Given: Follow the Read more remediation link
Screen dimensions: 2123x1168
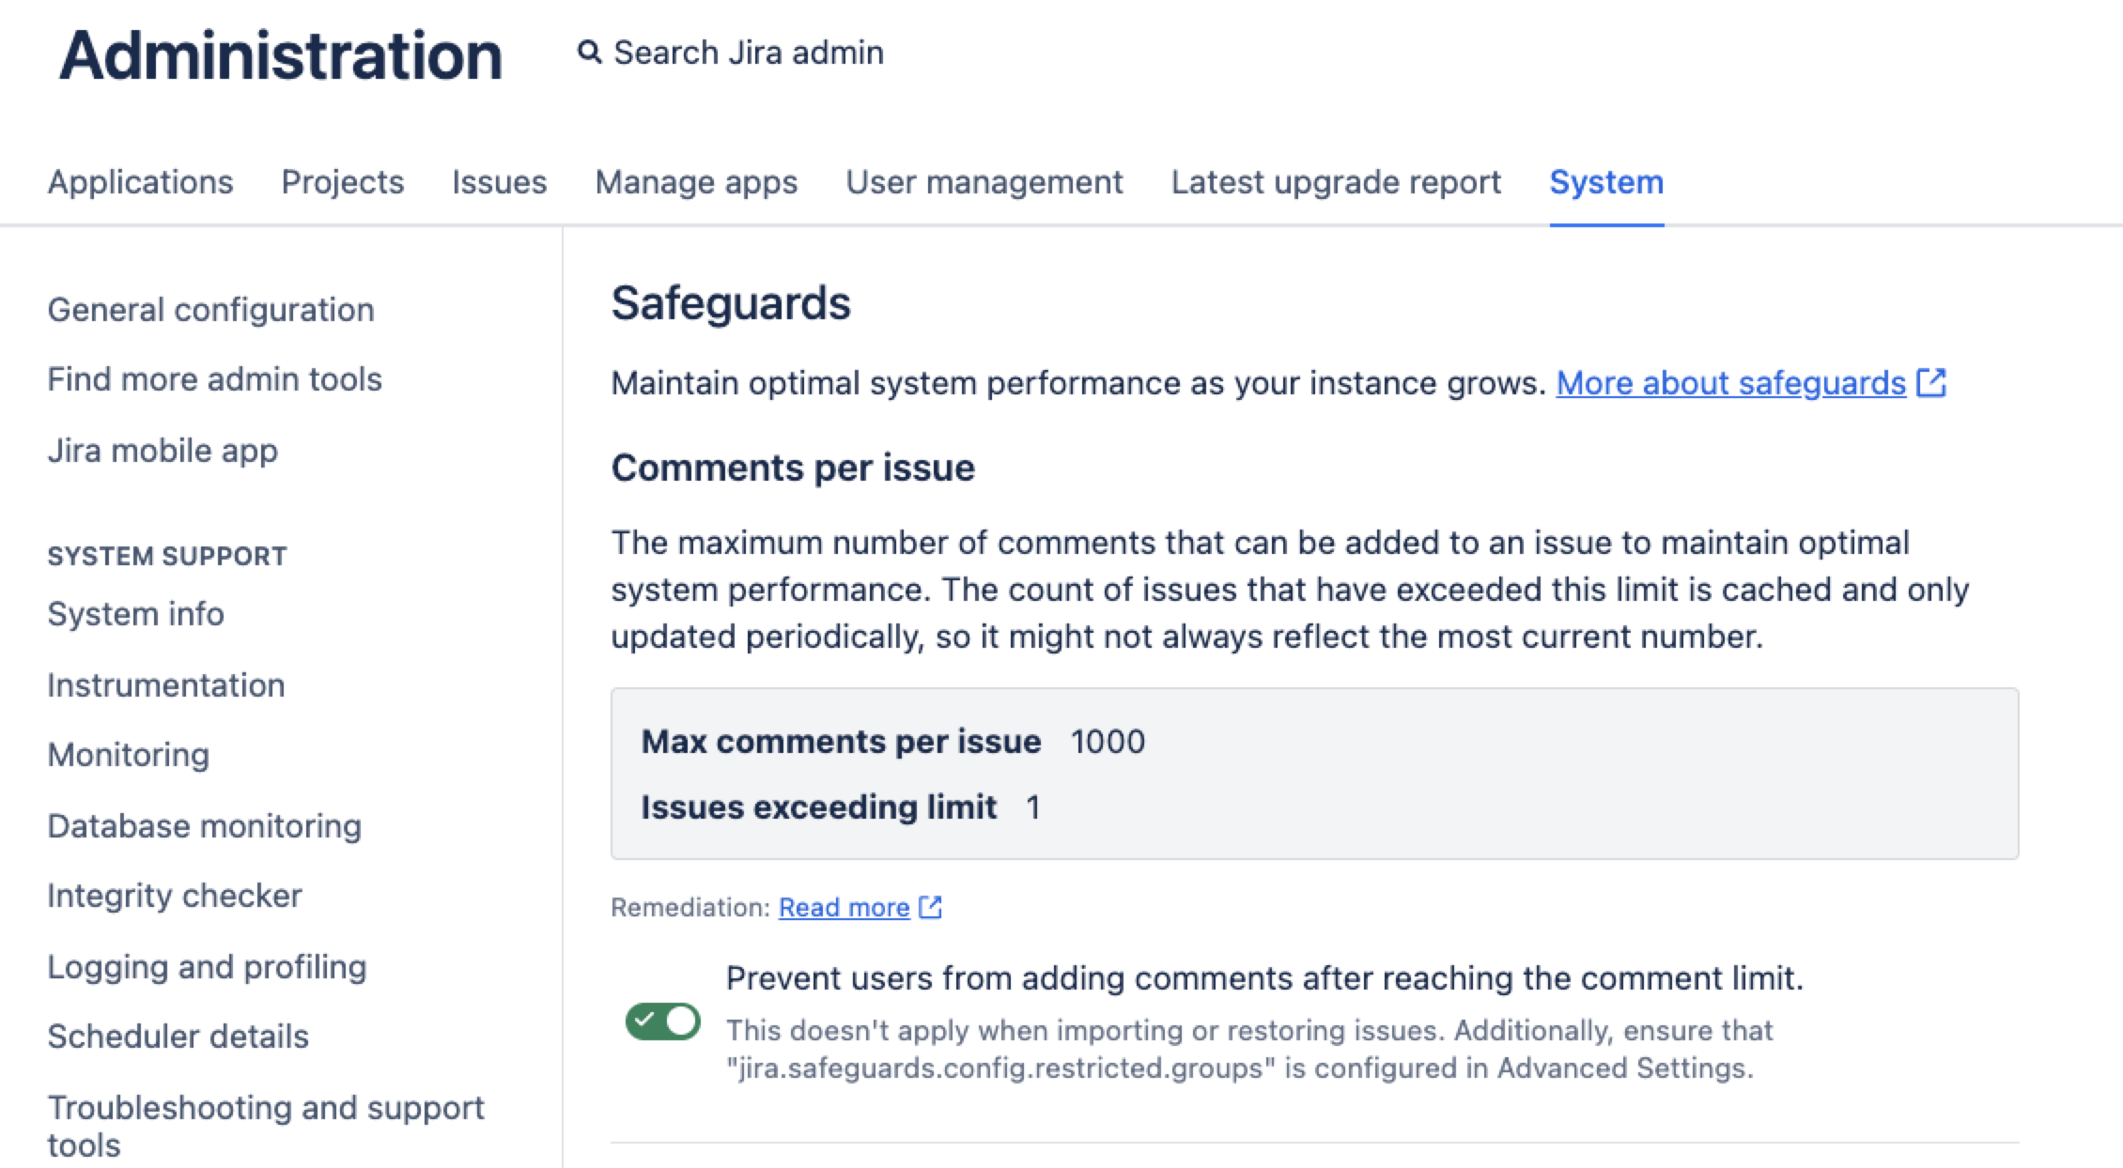Looking at the screenshot, I should coord(844,907).
